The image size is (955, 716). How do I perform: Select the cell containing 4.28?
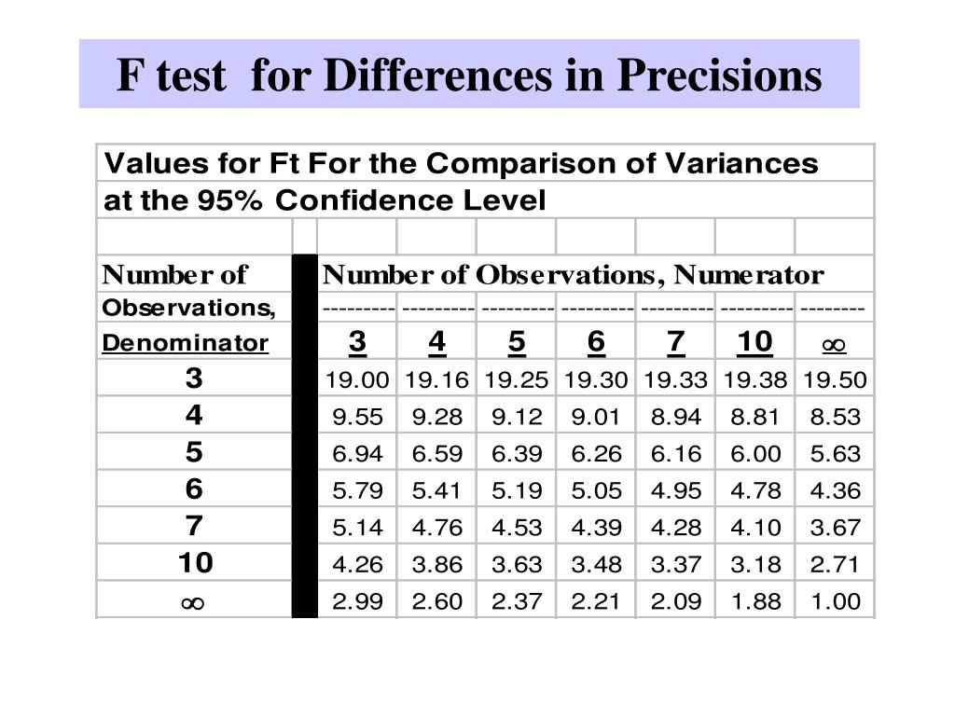coord(676,528)
